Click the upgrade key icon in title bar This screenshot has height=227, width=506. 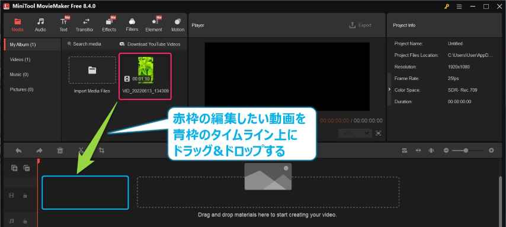[447, 7]
